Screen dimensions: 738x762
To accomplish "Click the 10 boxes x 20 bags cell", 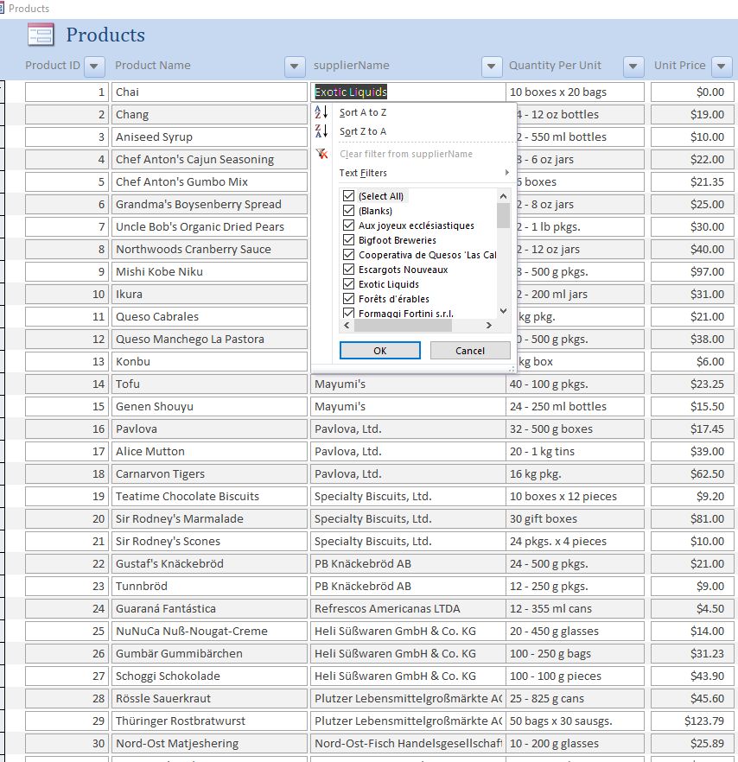I will (575, 92).
